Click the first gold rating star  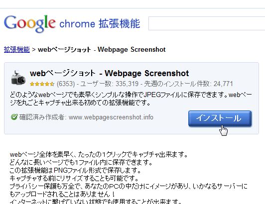[x=32, y=84]
